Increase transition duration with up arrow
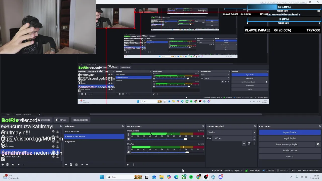 click(x=254, y=137)
